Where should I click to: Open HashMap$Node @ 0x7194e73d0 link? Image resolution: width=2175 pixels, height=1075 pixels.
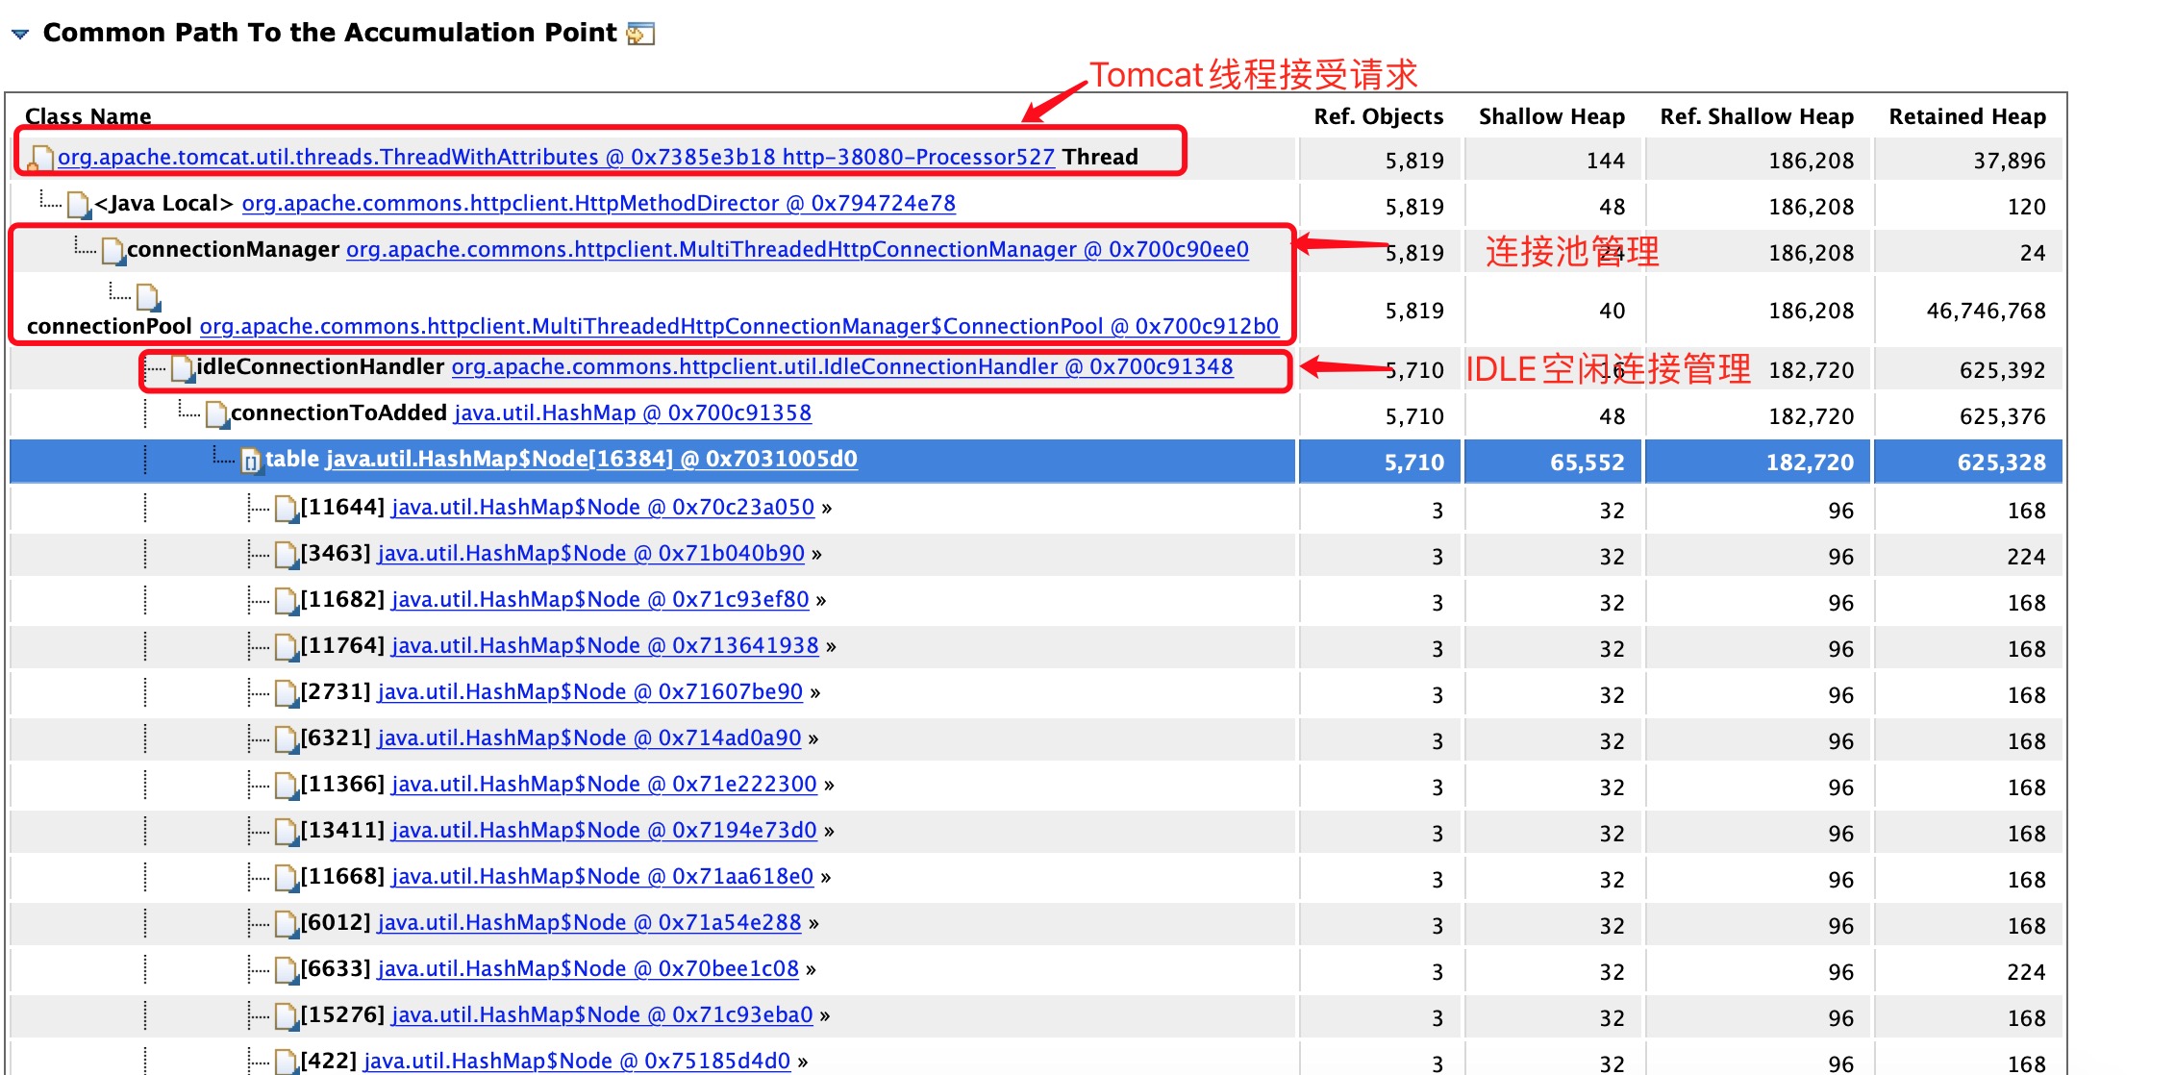(x=604, y=830)
